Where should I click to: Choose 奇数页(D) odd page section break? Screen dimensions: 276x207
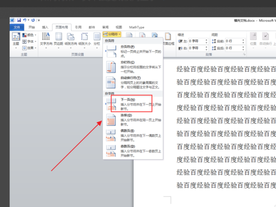tap(133, 151)
